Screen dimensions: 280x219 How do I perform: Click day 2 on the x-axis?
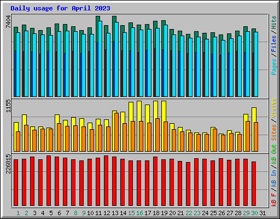(x=26, y=213)
